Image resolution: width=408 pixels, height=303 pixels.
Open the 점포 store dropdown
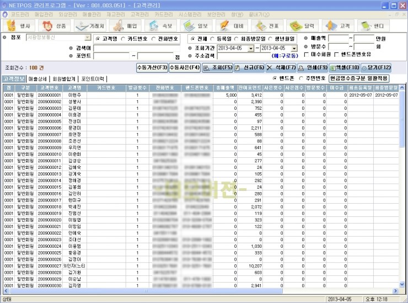click(88, 38)
